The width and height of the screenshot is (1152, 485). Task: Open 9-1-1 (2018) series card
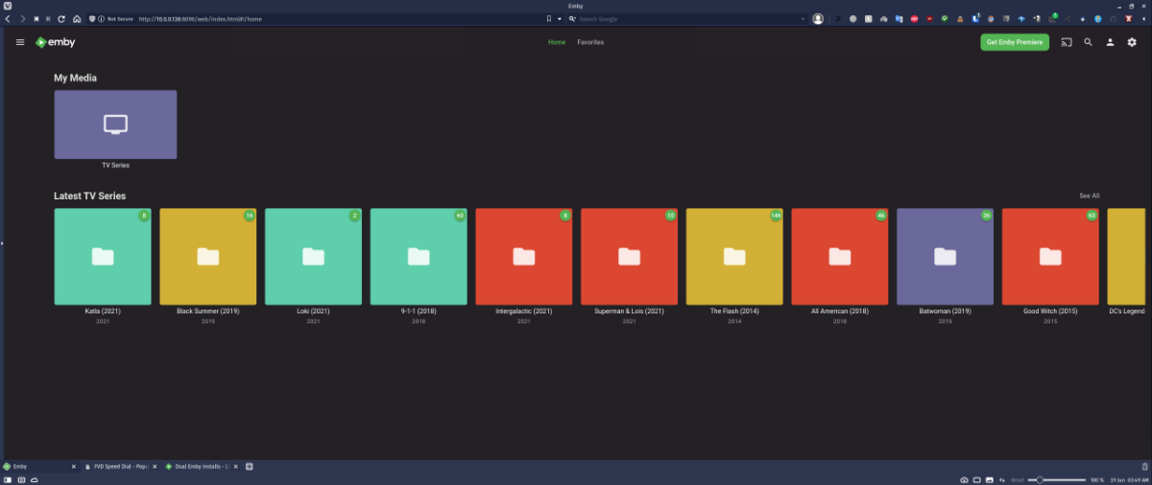[419, 257]
